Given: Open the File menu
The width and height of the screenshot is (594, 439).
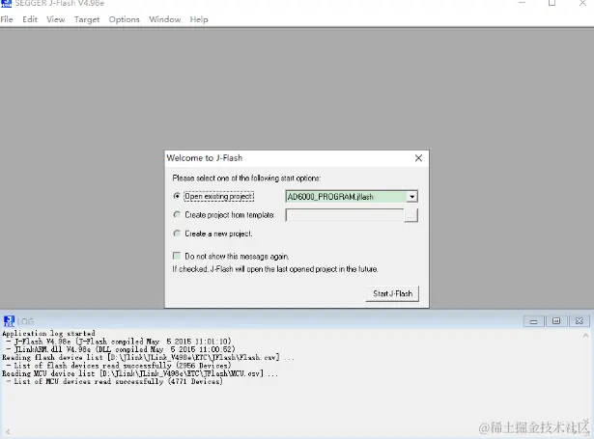Looking at the screenshot, I should (7, 19).
